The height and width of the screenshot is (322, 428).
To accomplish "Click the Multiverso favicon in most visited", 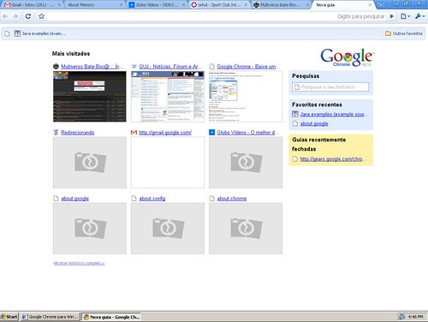I will point(56,67).
